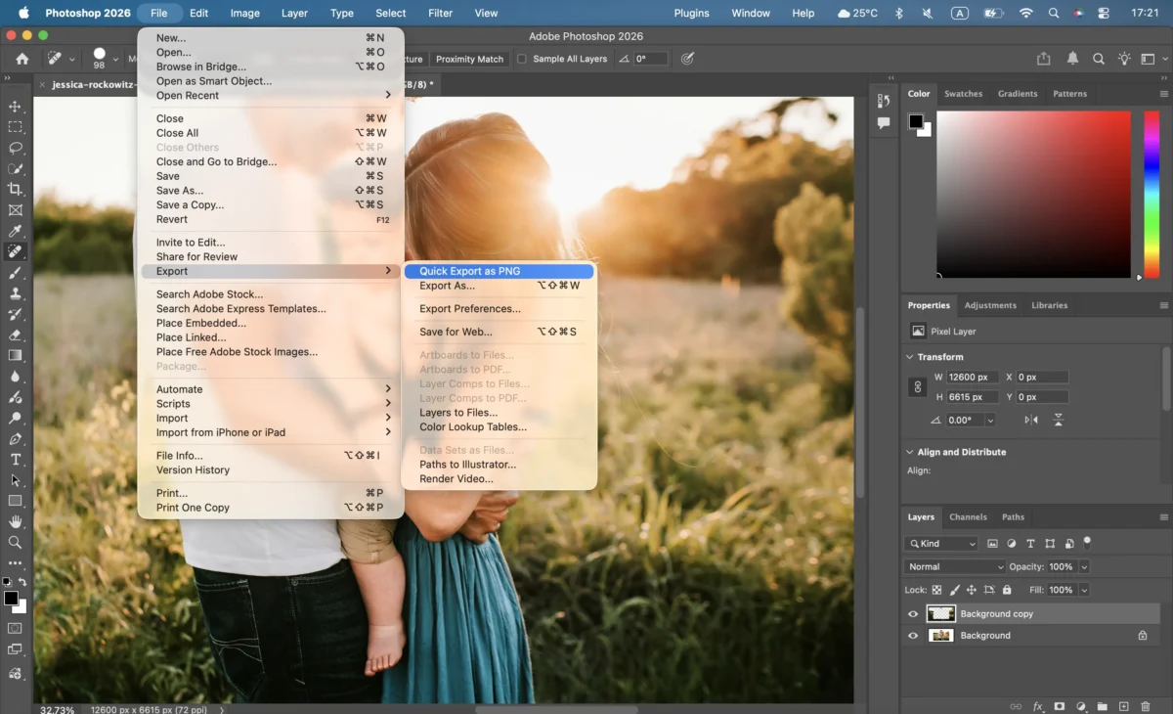
Task: Select the Eyedropper tool
Action: [x=15, y=231]
